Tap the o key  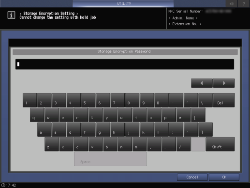coord(154,115)
